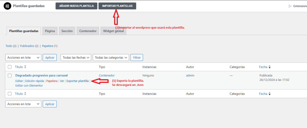Click the Título sort arrows in header

[25, 67]
